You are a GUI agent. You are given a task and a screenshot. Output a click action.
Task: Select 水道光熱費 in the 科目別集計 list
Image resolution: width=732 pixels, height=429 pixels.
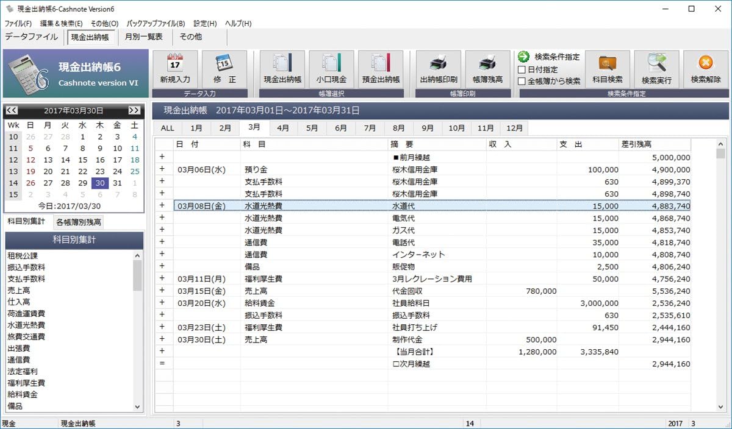[26, 325]
